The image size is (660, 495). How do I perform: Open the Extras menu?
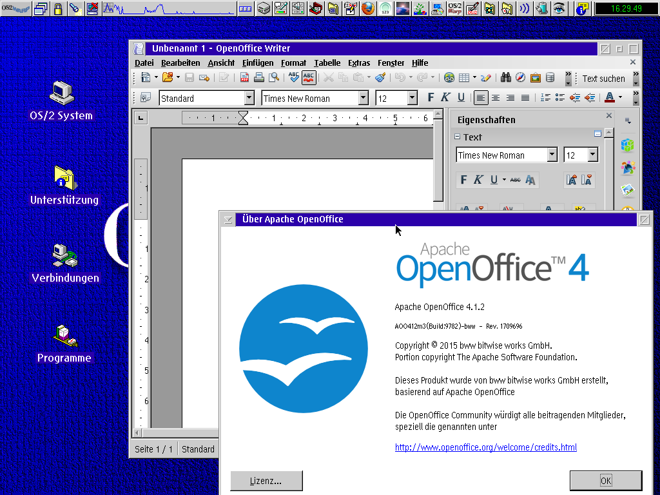[359, 63]
